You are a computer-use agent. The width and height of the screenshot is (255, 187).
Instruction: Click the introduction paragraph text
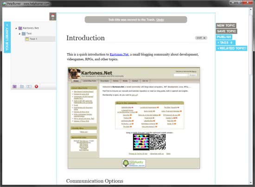[133, 57]
